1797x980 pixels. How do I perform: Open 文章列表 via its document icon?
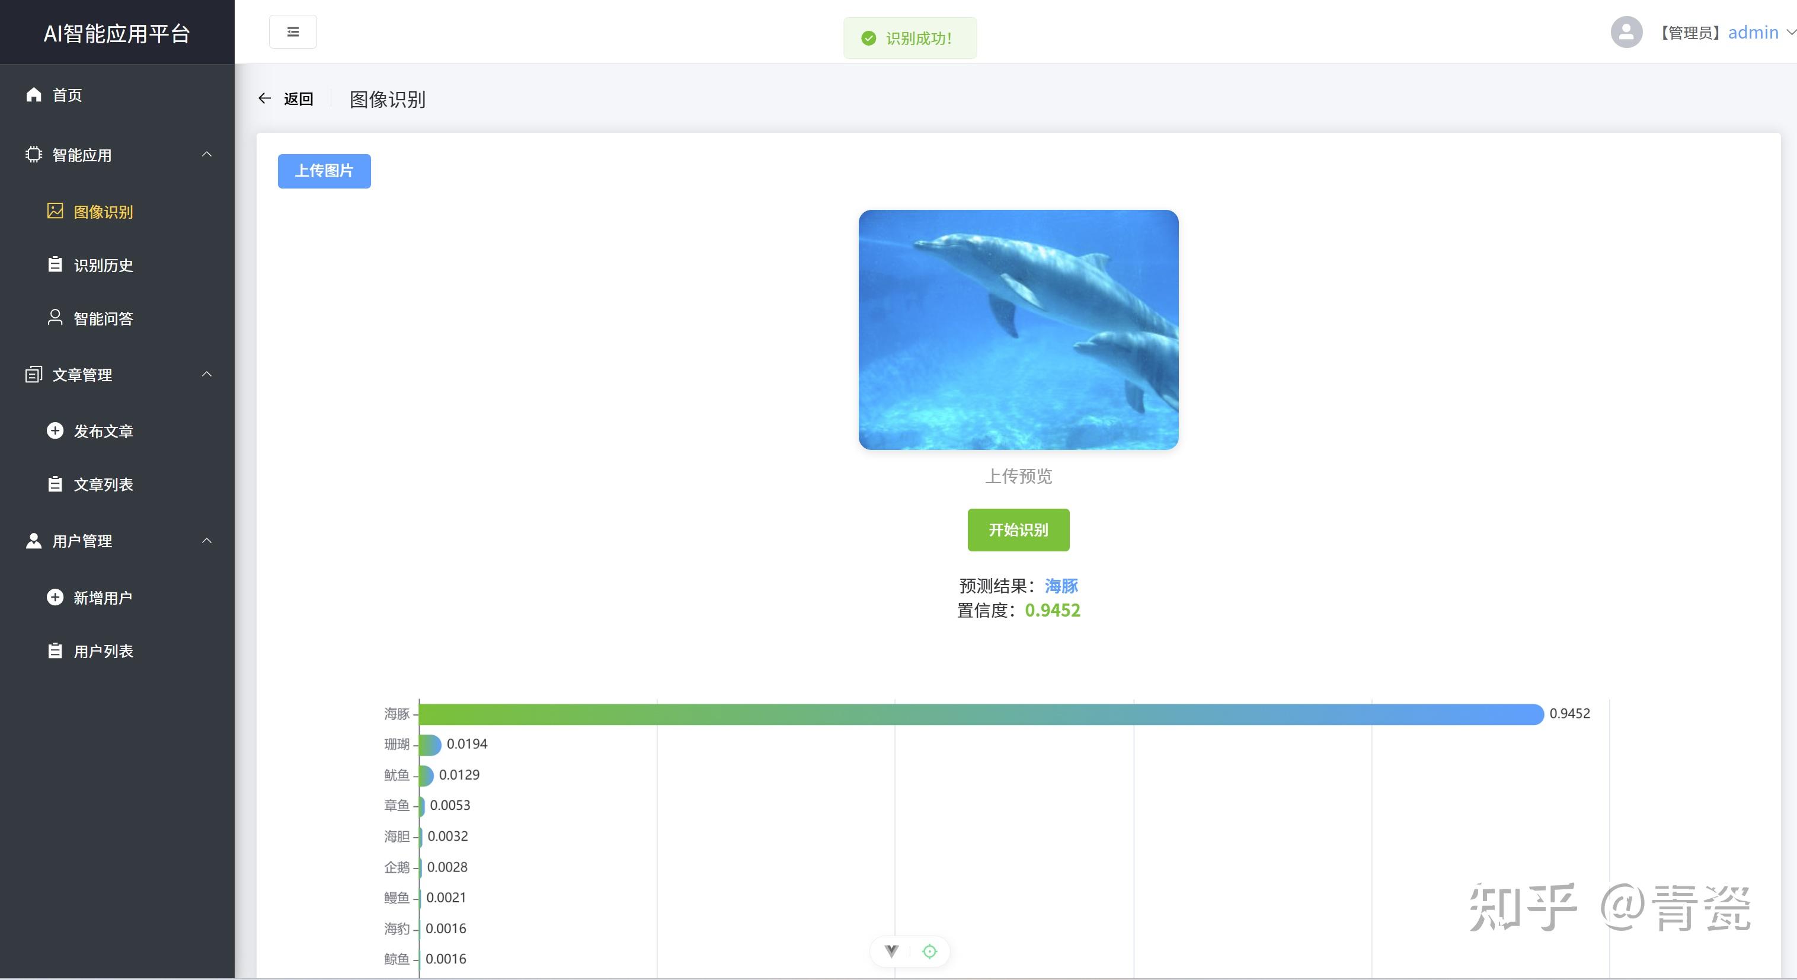pos(55,484)
